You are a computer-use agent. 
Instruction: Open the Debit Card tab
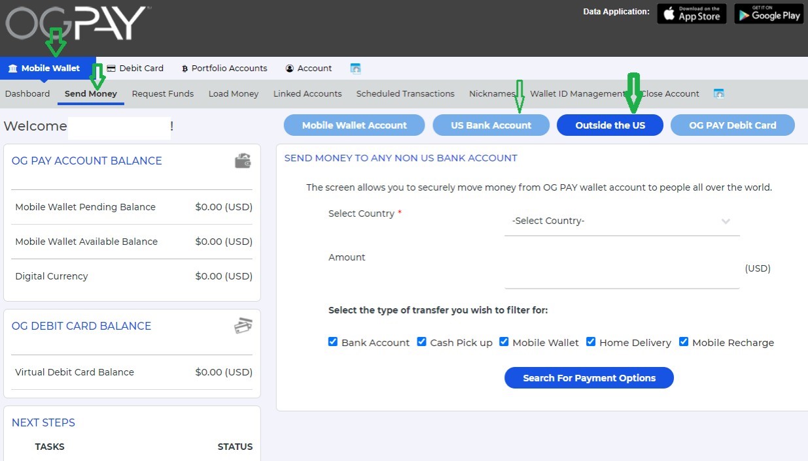pos(135,68)
